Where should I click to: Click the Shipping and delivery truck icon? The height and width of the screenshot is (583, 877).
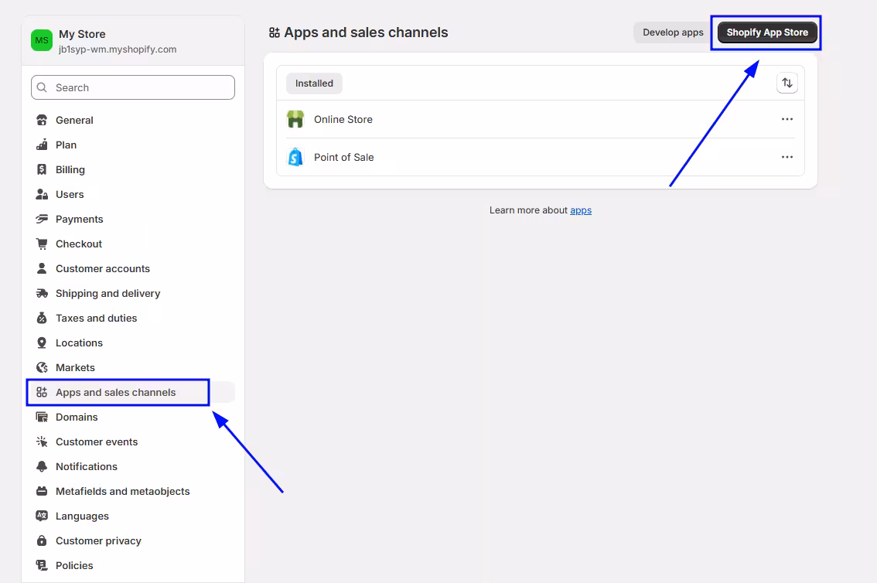point(42,294)
